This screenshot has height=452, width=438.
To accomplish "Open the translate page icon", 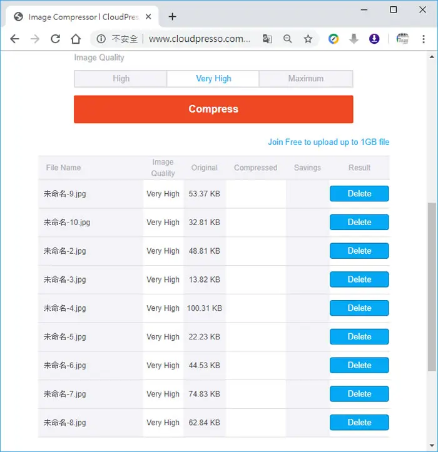I will coord(267,39).
